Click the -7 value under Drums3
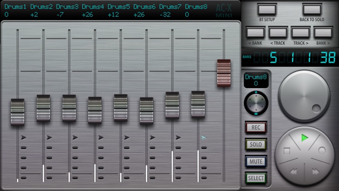Image resolution: width=339 pixels, height=191 pixels. click(60, 15)
